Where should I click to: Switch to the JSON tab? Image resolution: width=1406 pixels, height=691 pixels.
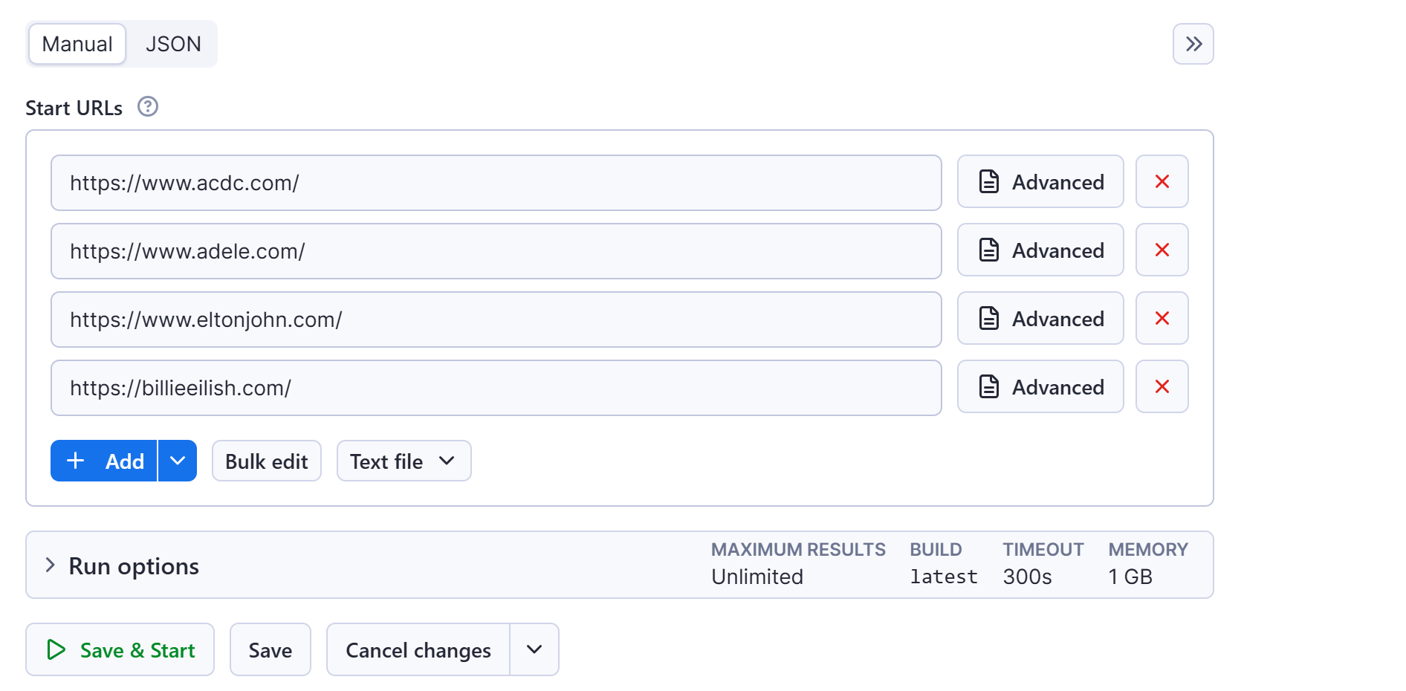pos(173,43)
